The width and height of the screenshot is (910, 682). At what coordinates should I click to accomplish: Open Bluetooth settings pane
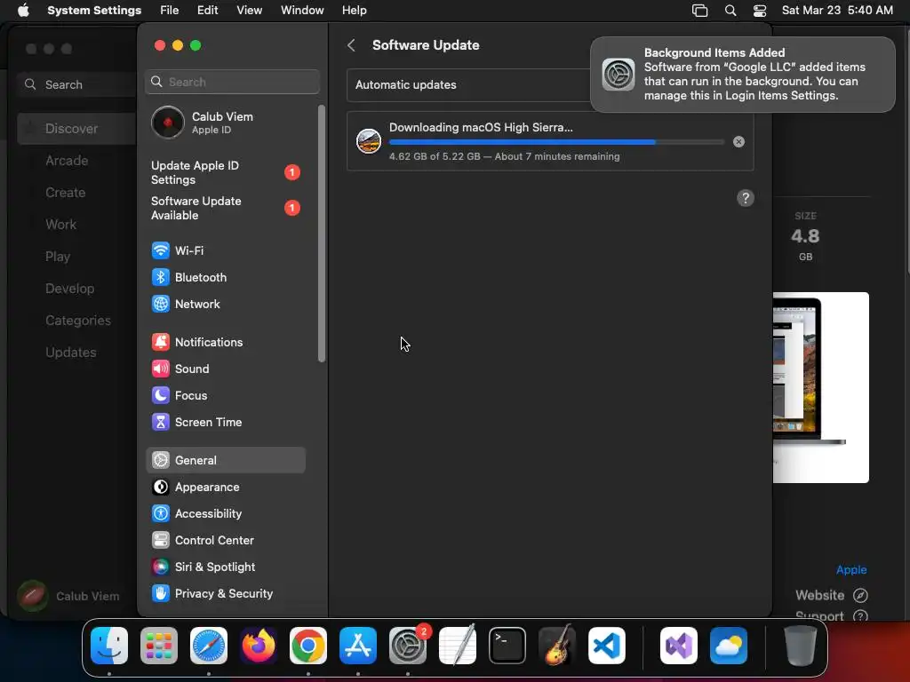[x=225, y=277]
